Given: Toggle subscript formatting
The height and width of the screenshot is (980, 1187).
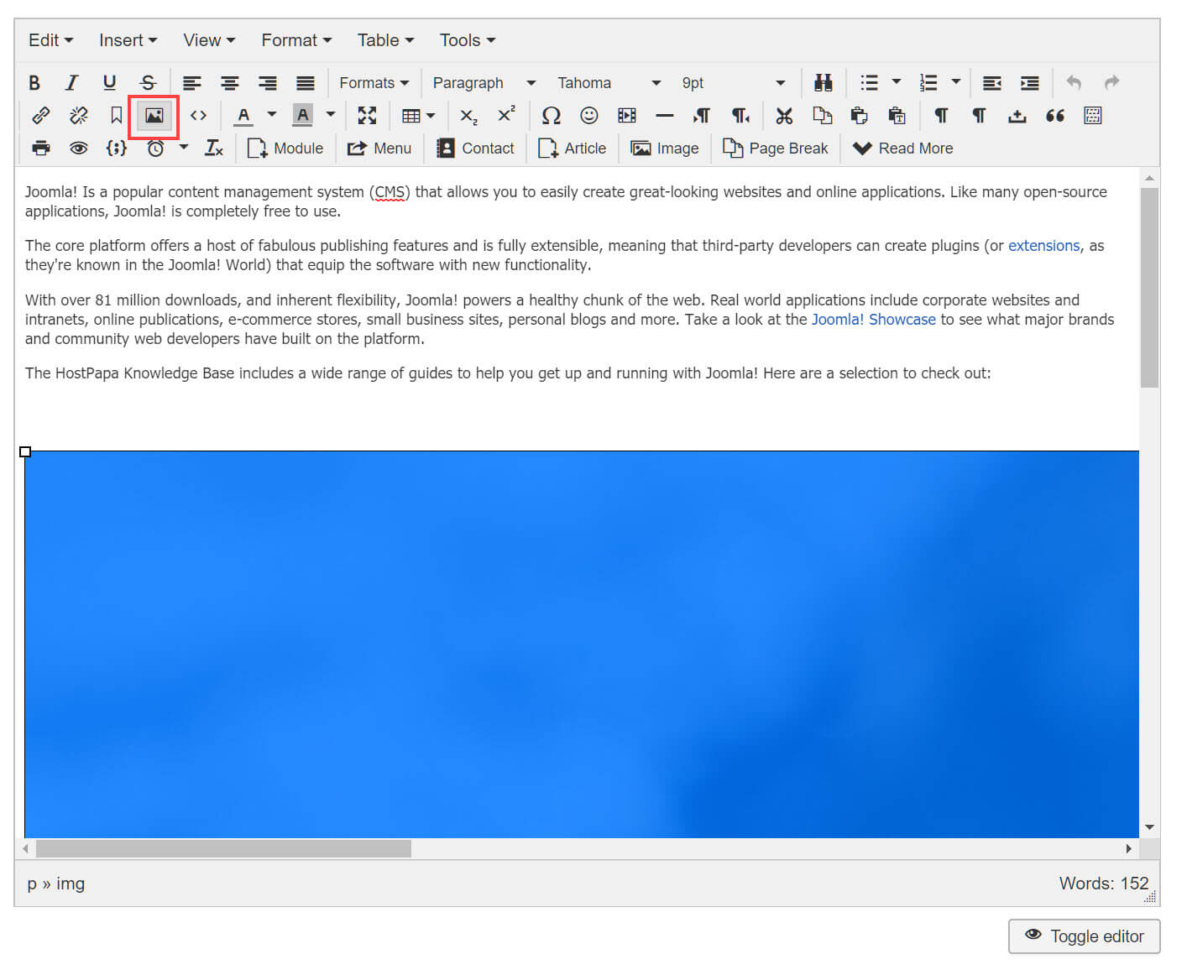Looking at the screenshot, I should click(468, 116).
